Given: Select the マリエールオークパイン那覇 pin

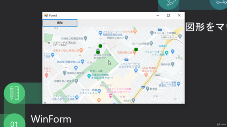Looking at the screenshot, I should tap(167, 53).
